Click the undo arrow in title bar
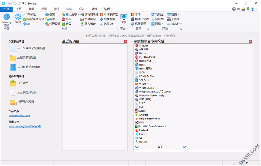 tap(15, 3)
